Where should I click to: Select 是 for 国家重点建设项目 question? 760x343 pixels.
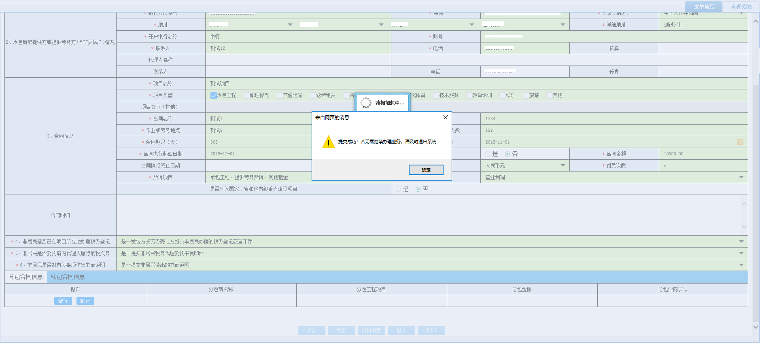pyautogui.click(x=399, y=189)
